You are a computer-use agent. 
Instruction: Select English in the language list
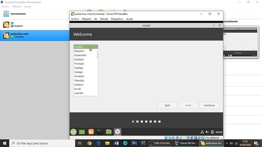pyautogui.click(x=86, y=47)
